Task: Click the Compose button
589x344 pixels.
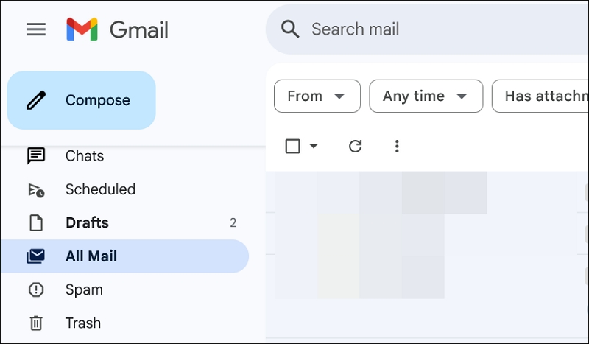Action: 82,100
